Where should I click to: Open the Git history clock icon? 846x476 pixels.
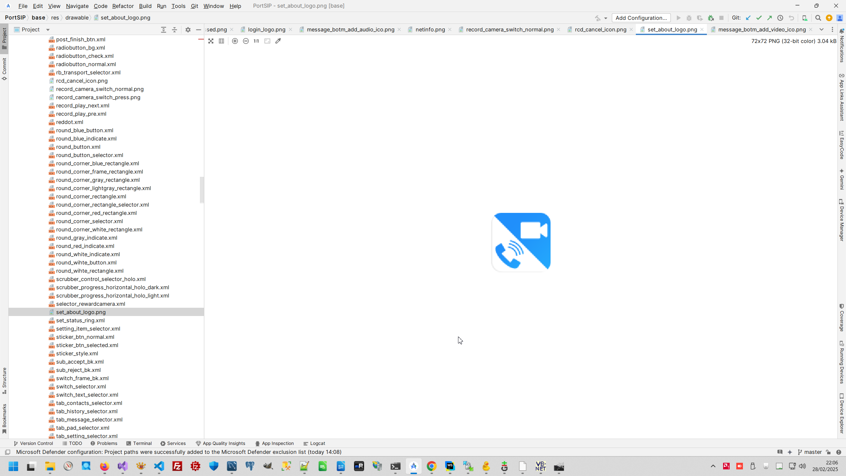pyautogui.click(x=780, y=18)
